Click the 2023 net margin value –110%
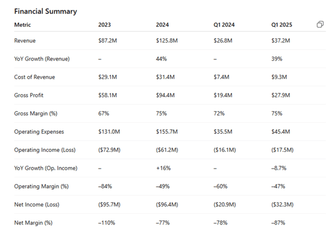This screenshot has width=332, height=236. [106, 223]
